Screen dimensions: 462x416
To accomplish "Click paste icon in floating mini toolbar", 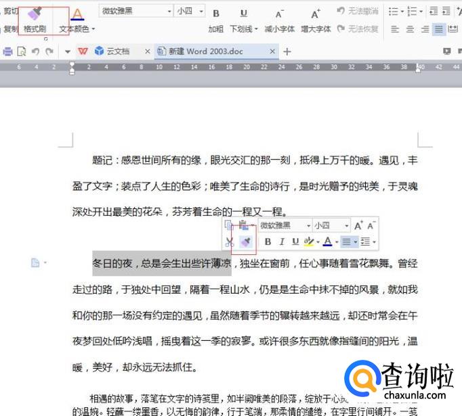I will (243, 225).
